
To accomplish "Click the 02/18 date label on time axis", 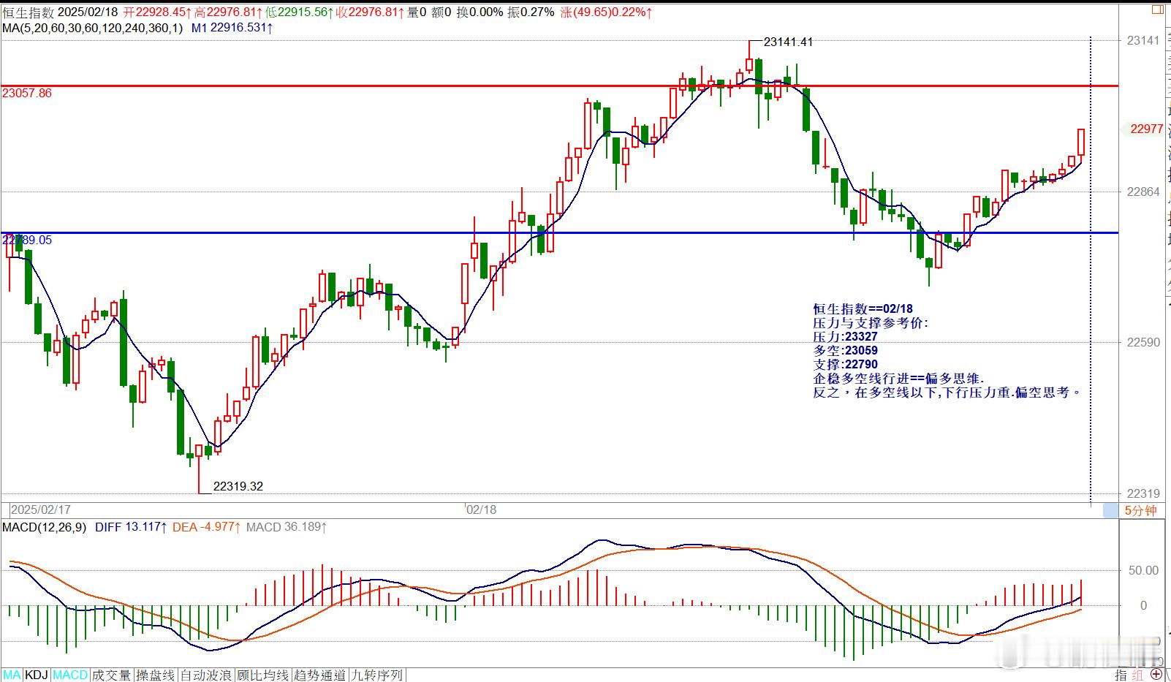I will tap(482, 509).
